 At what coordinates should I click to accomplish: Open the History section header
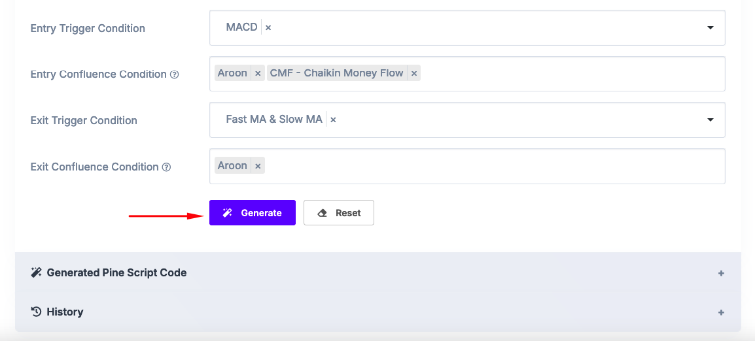coord(378,312)
